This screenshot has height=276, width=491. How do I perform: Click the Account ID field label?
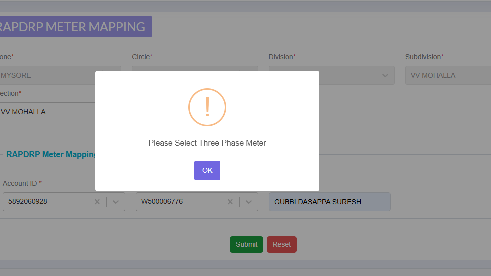pyautogui.click(x=22, y=183)
